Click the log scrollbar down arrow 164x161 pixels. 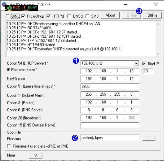(158, 54)
